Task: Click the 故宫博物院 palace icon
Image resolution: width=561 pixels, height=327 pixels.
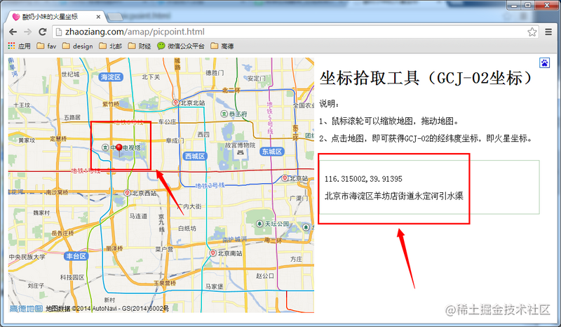Action: pyautogui.click(x=241, y=153)
